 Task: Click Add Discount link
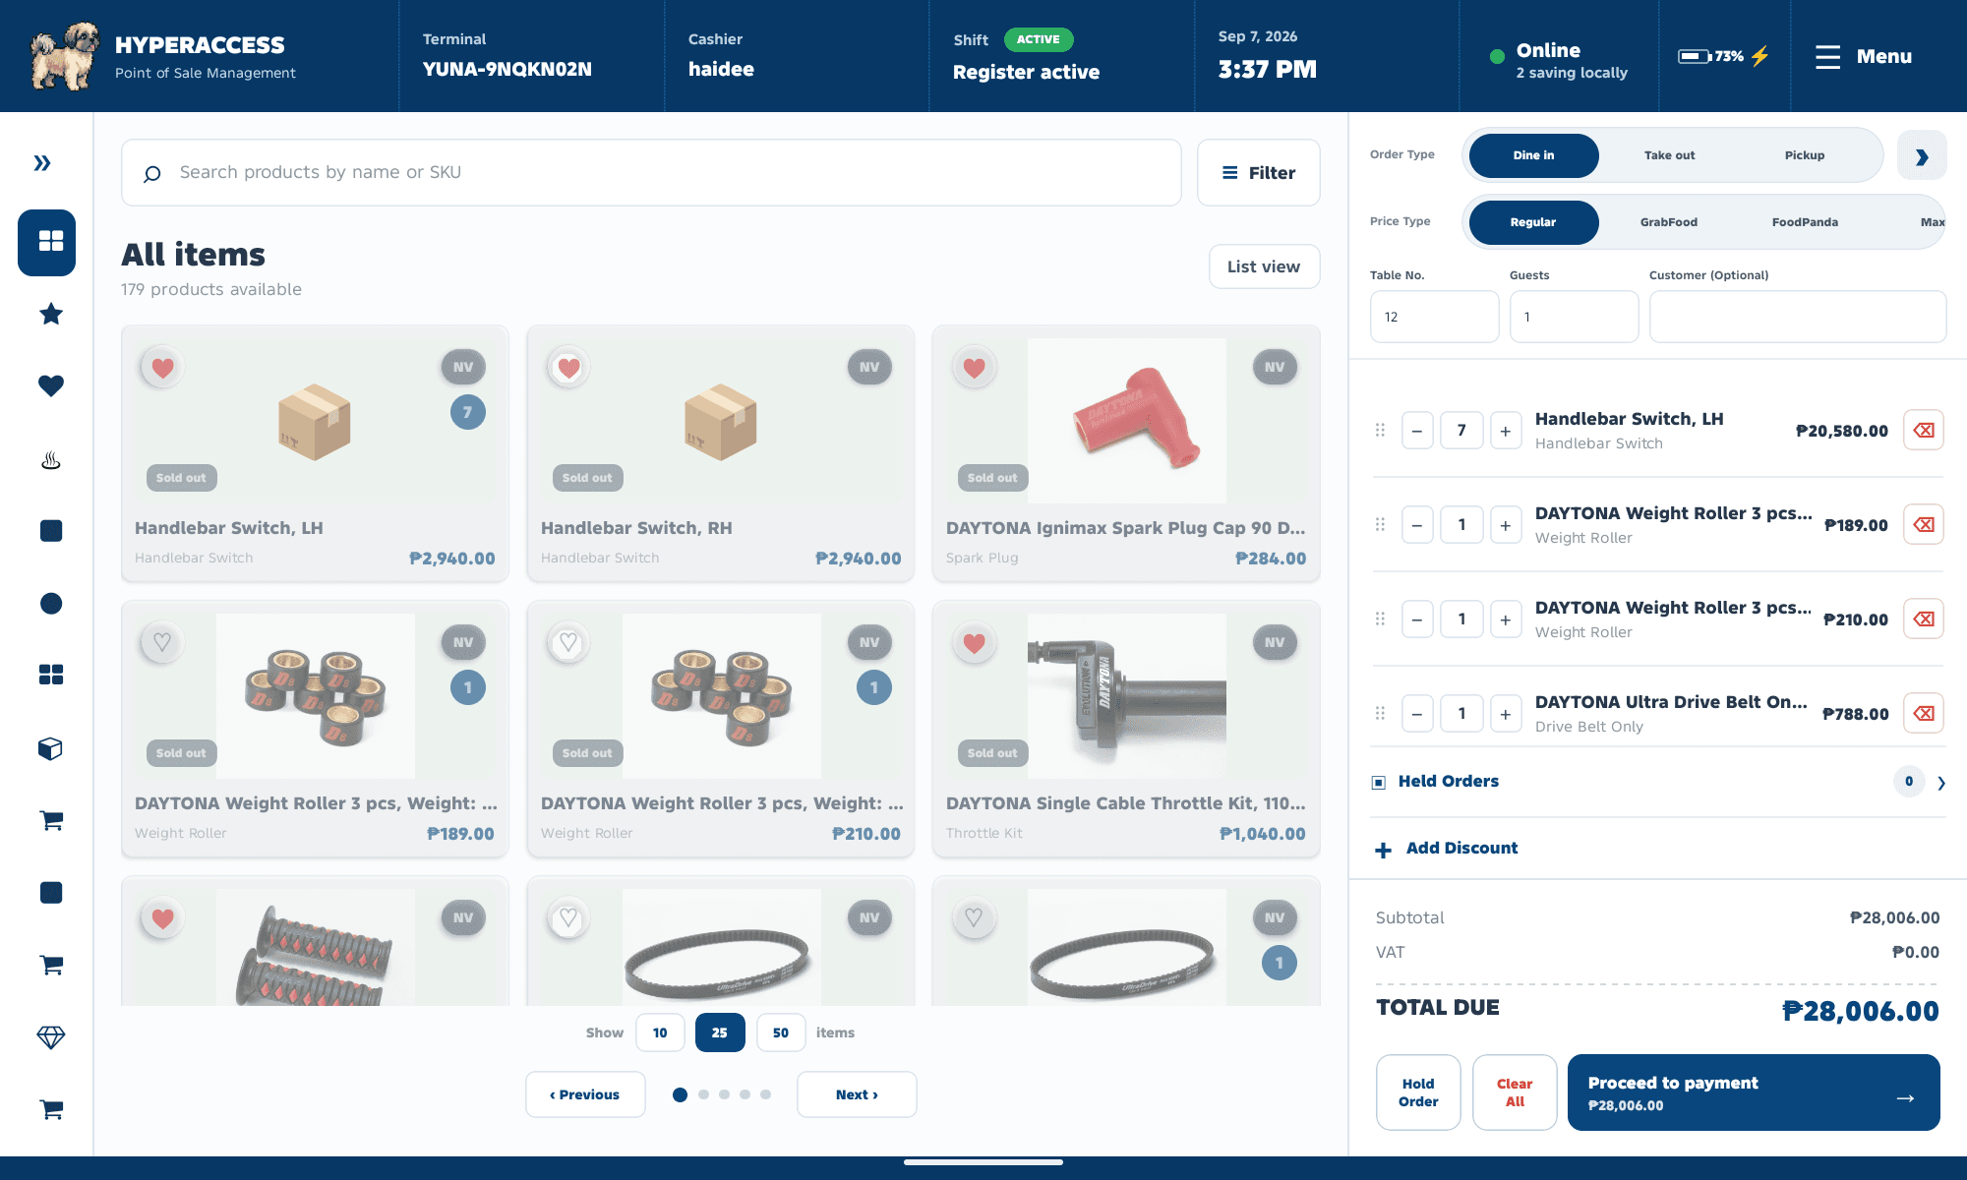pyautogui.click(x=1461, y=848)
